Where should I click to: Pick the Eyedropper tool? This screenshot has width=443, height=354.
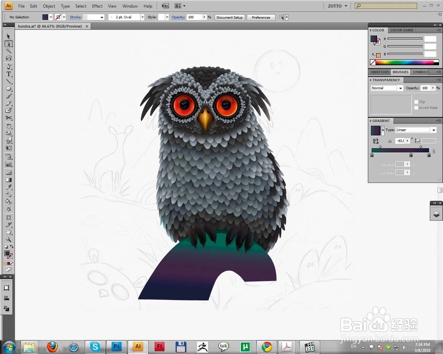[x=8, y=187]
